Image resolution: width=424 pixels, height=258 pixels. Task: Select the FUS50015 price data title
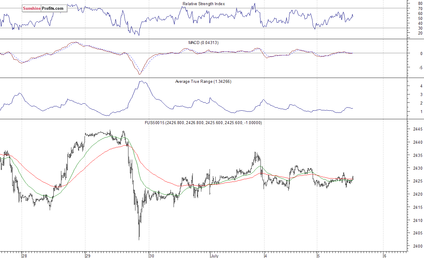(x=203, y=123)
